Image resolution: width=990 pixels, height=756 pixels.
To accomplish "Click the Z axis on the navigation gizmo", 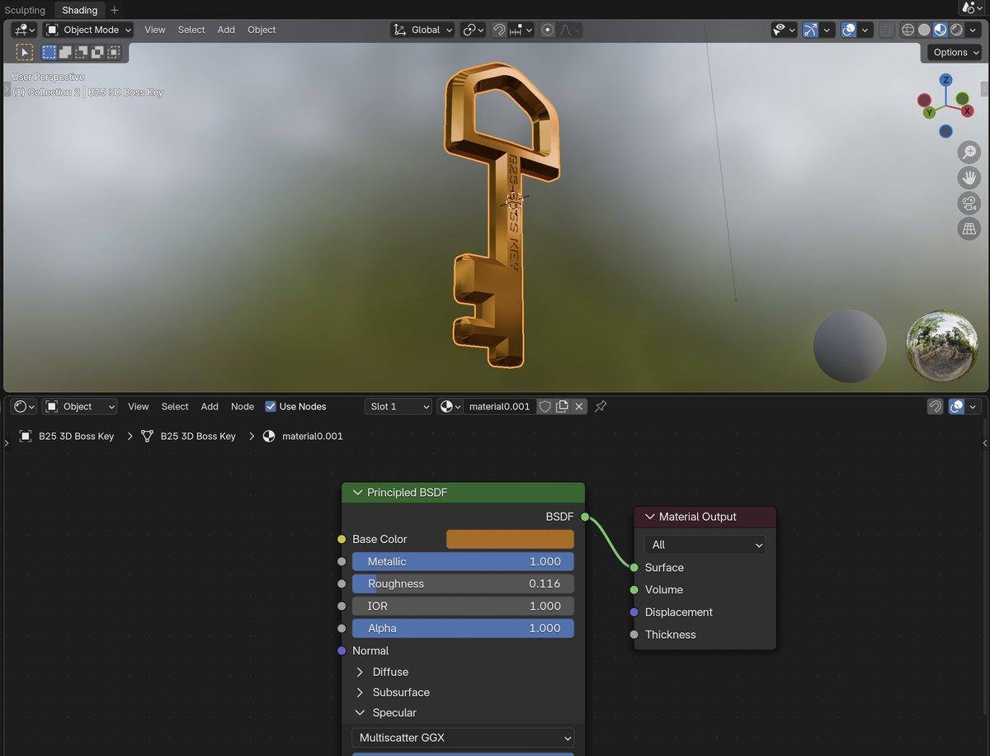I will (945, 80).
